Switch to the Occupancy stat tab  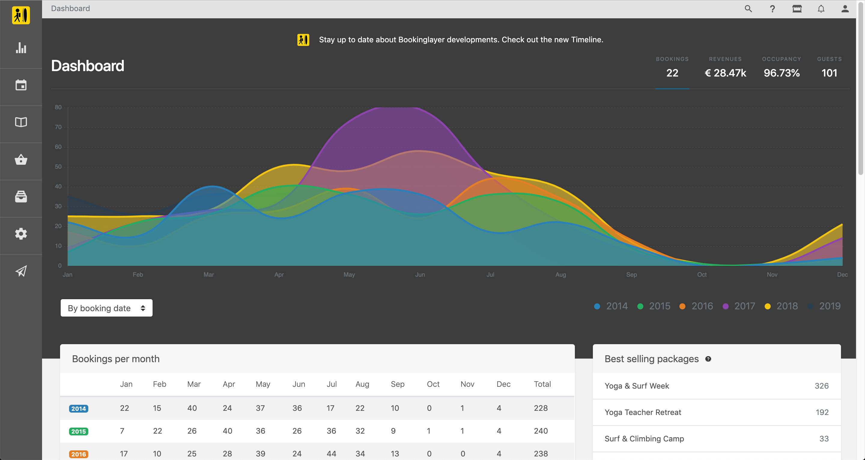782,68
